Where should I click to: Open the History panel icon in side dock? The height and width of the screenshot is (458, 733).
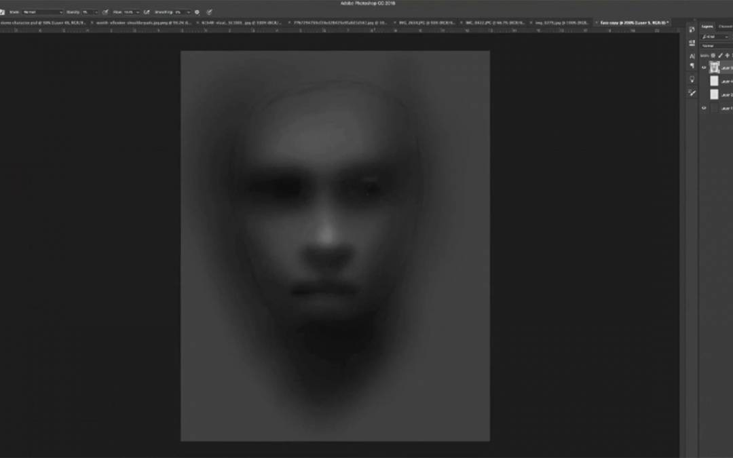tap(692, 31)
